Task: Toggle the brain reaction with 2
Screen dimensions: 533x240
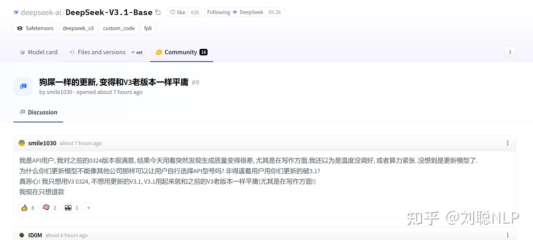Action: point(49,208)
